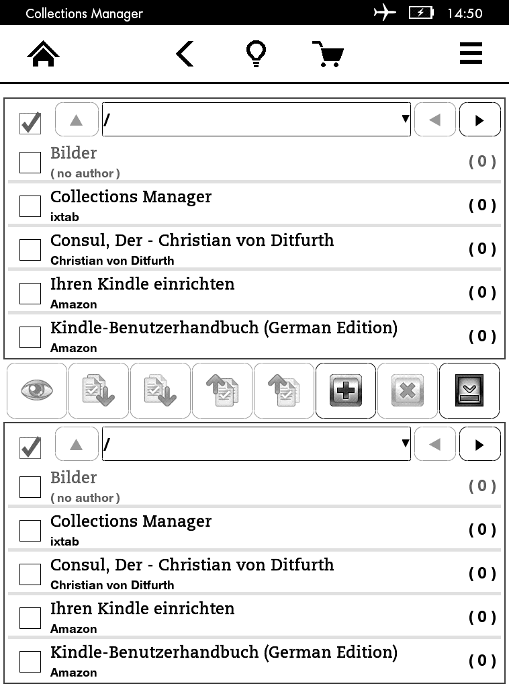Click the up-level arrow in the lower panel
The height and width of the screenshot is (688, 509).
[x=76, y=444]
